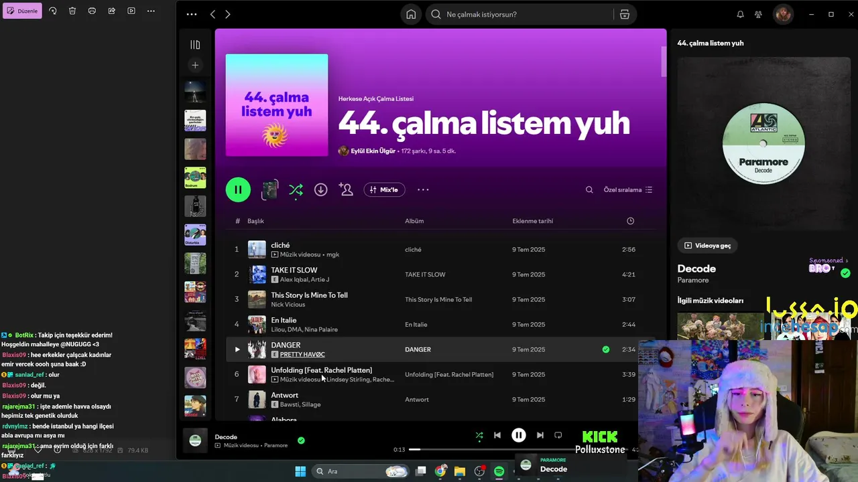Select the En Italie track title
The width and height of the screenshot is (858, 482).
coord(284,320)
